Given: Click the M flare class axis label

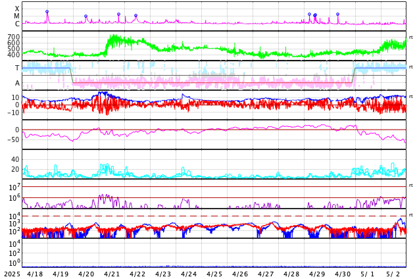Looking at the screenshot, I should (x=17, y=16).
